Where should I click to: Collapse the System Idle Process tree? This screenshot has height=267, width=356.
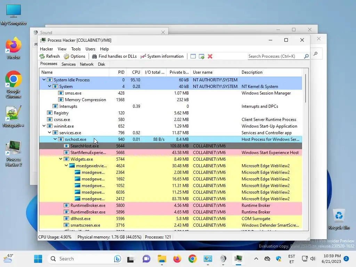tap(44, 80)
